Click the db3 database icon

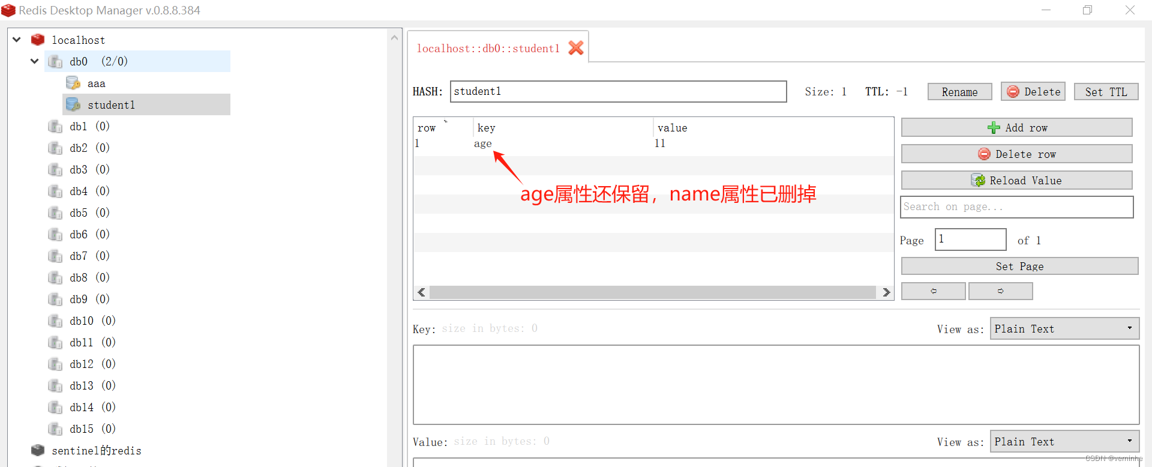55,169
